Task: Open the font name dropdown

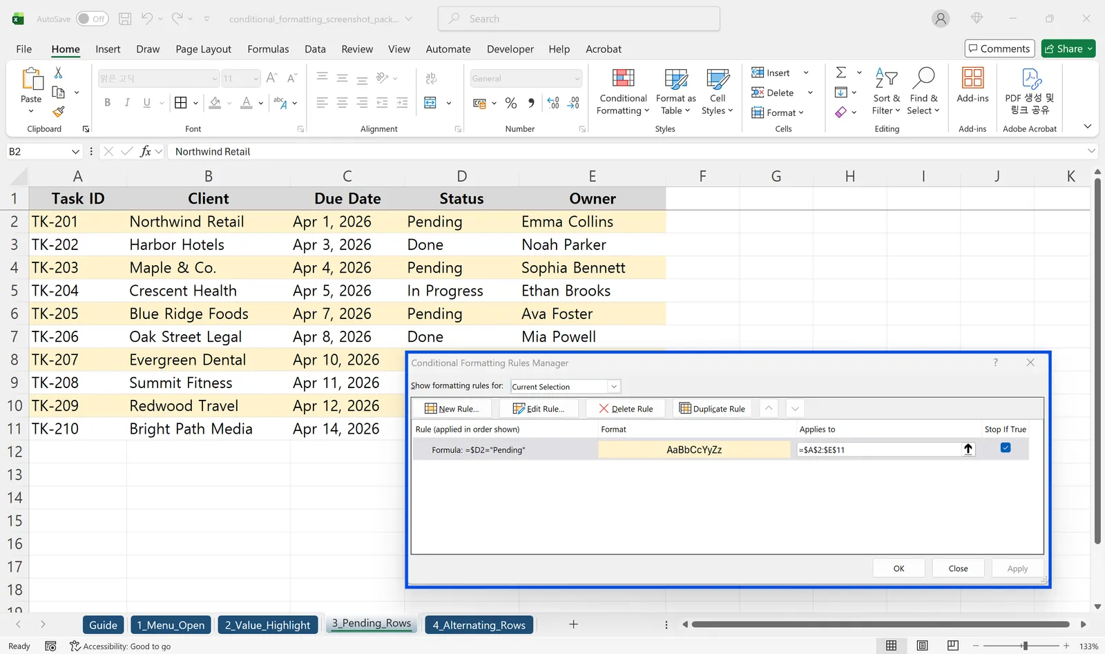Action: click(x=214, y=78)
